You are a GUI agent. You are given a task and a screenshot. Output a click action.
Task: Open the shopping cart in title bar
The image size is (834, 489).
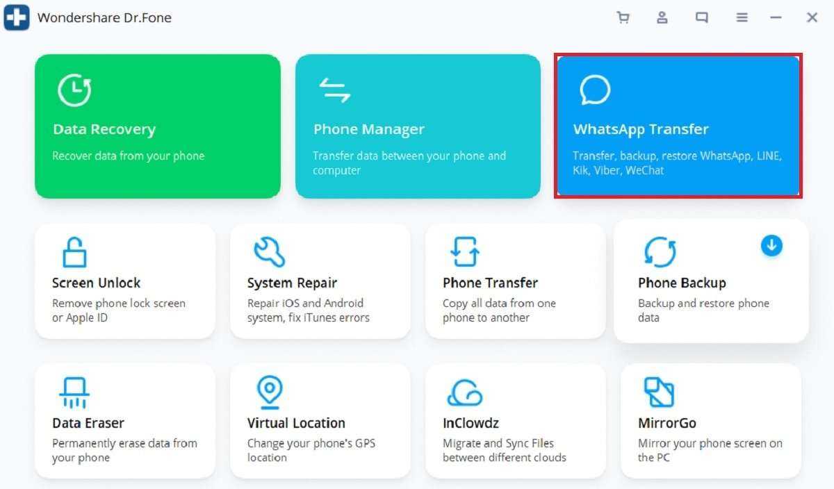click(x=623, y=18)
